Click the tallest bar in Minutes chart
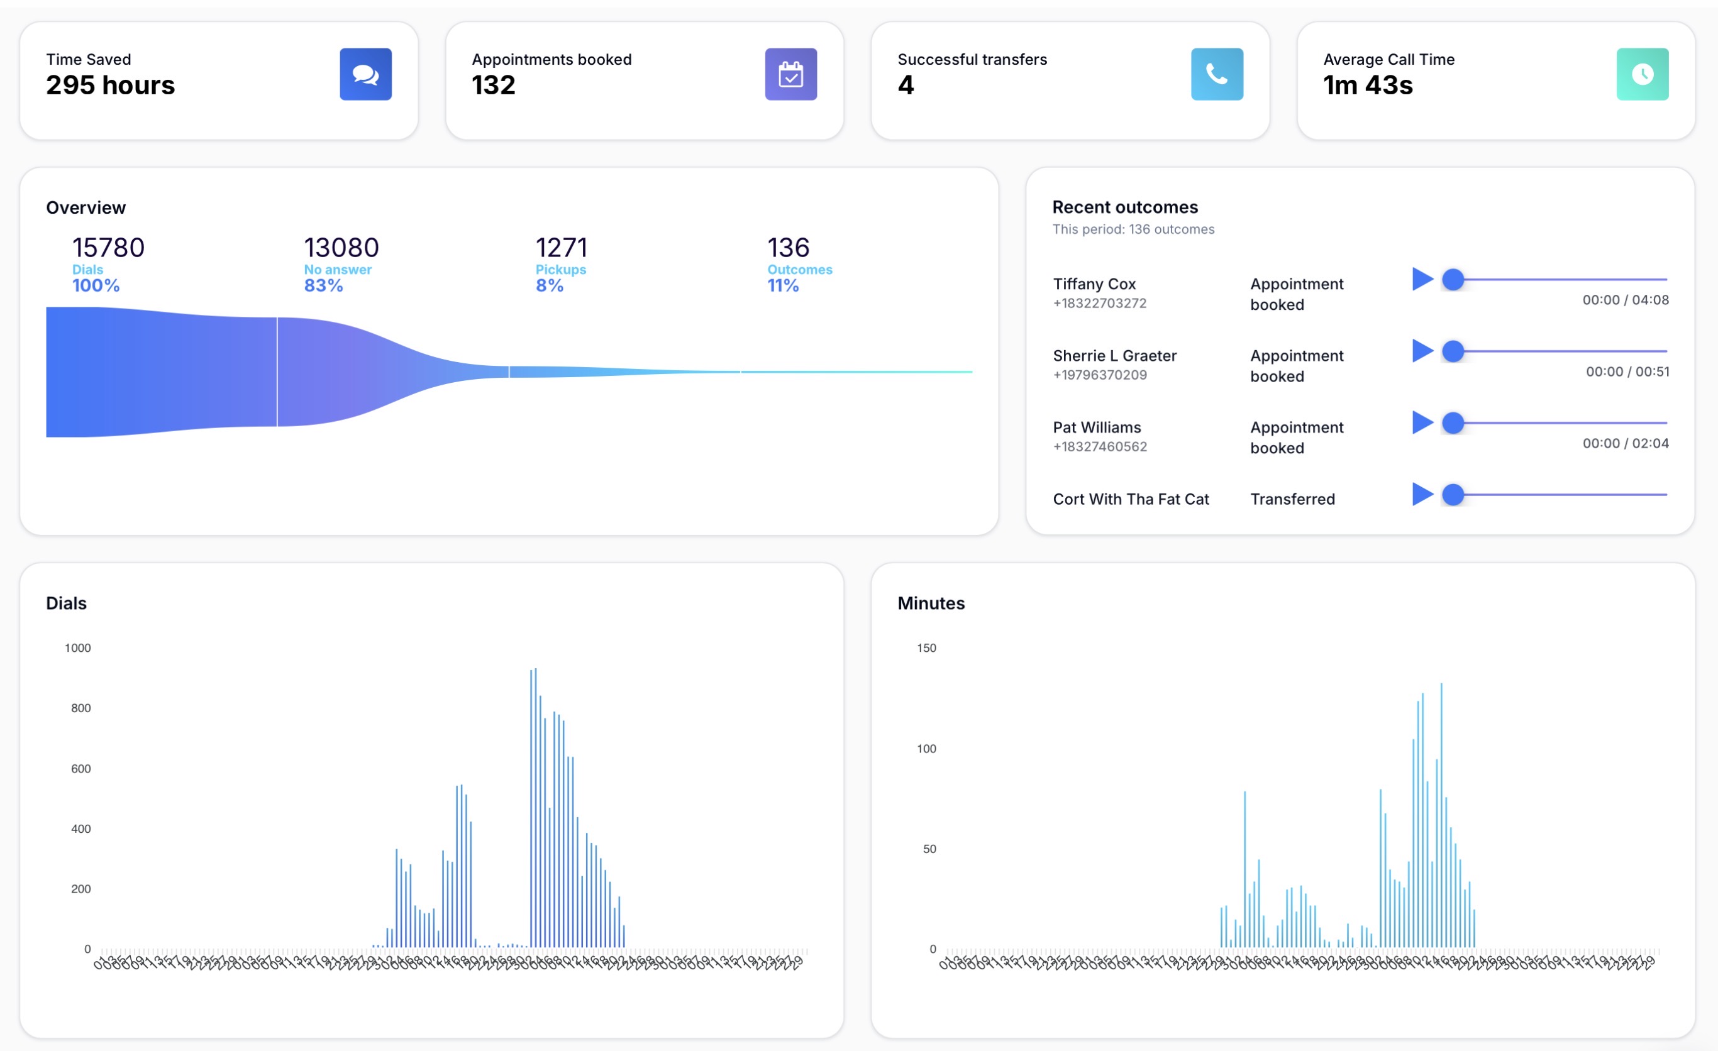 tap(1441, 815)
